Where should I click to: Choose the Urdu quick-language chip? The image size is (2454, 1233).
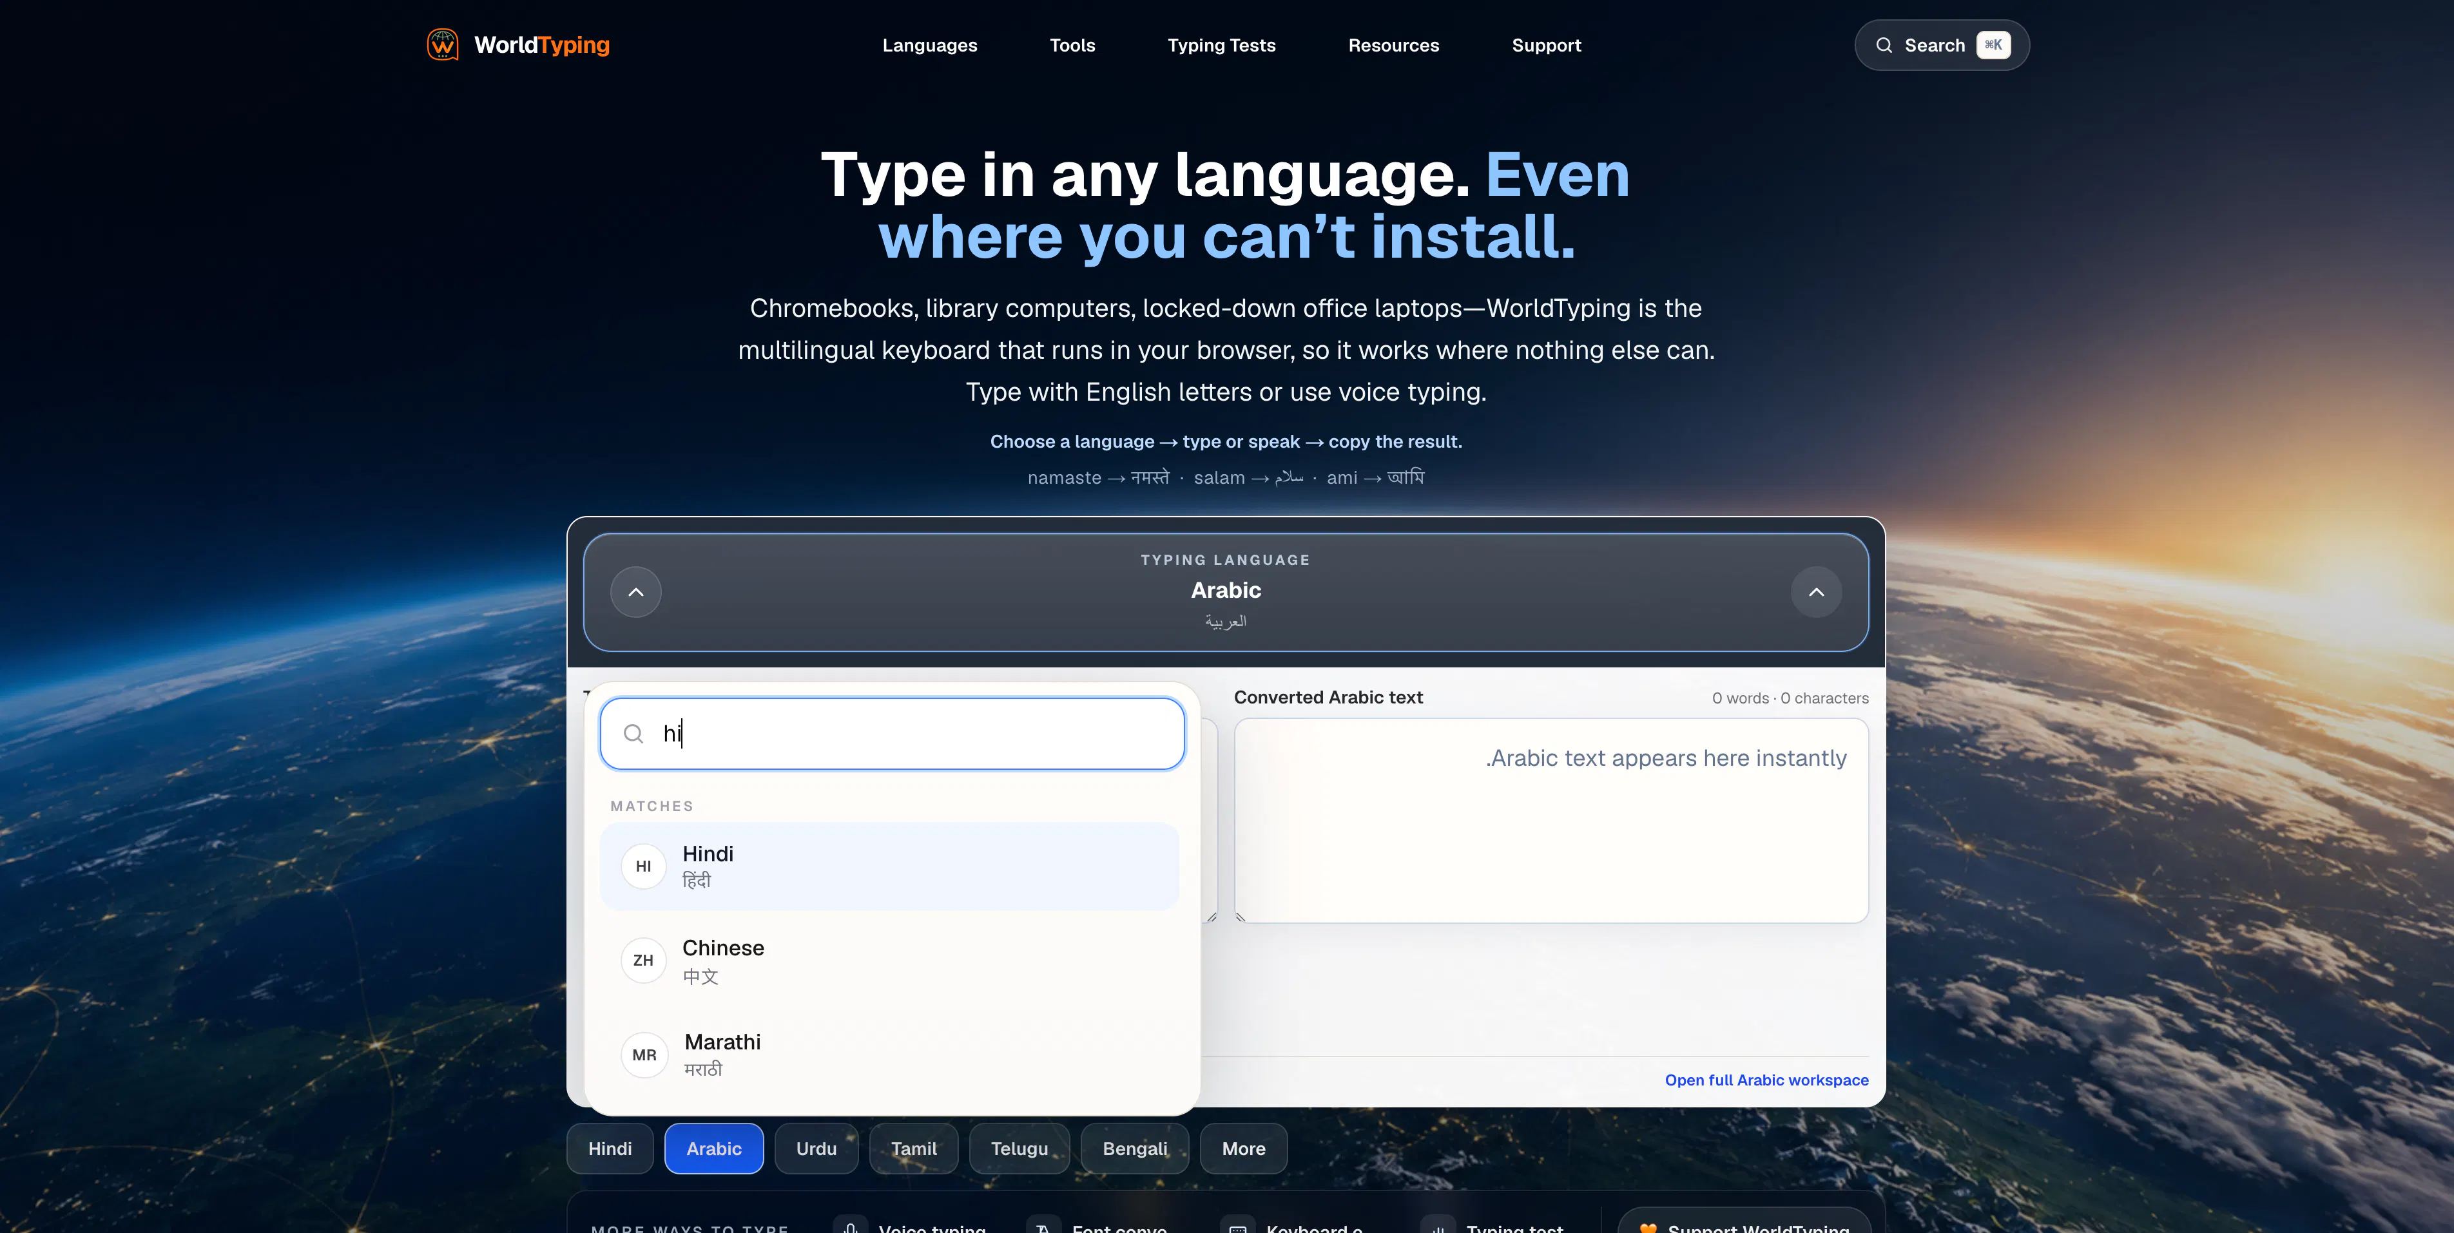(816, 1148)
